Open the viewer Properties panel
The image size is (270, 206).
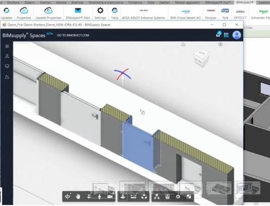coord(167,196)
